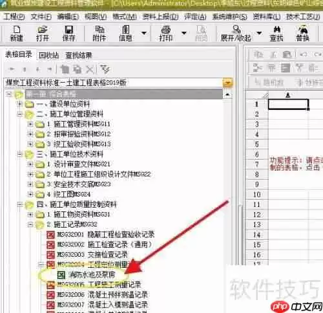Select 2 单位工程施工组织设计文件MSG22 row

99,174
